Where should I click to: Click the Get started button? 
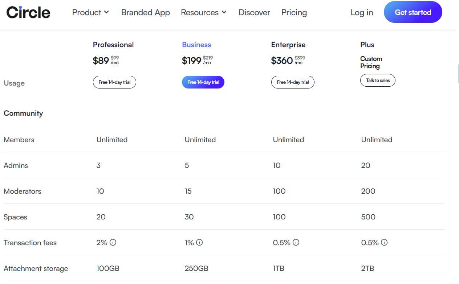[413, 12]
